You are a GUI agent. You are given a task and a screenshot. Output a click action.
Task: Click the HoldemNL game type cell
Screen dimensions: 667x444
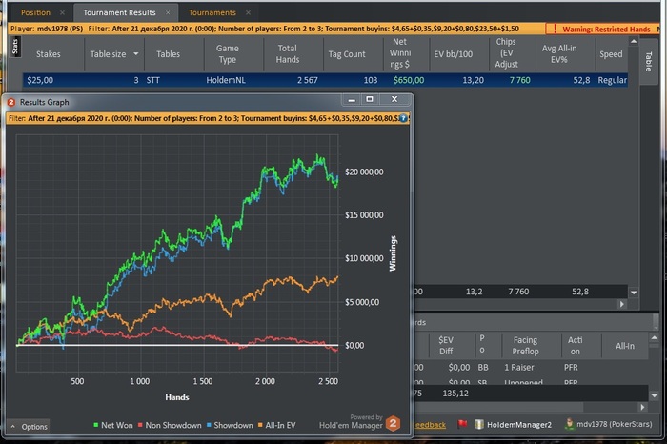click(x=226, y=80)
